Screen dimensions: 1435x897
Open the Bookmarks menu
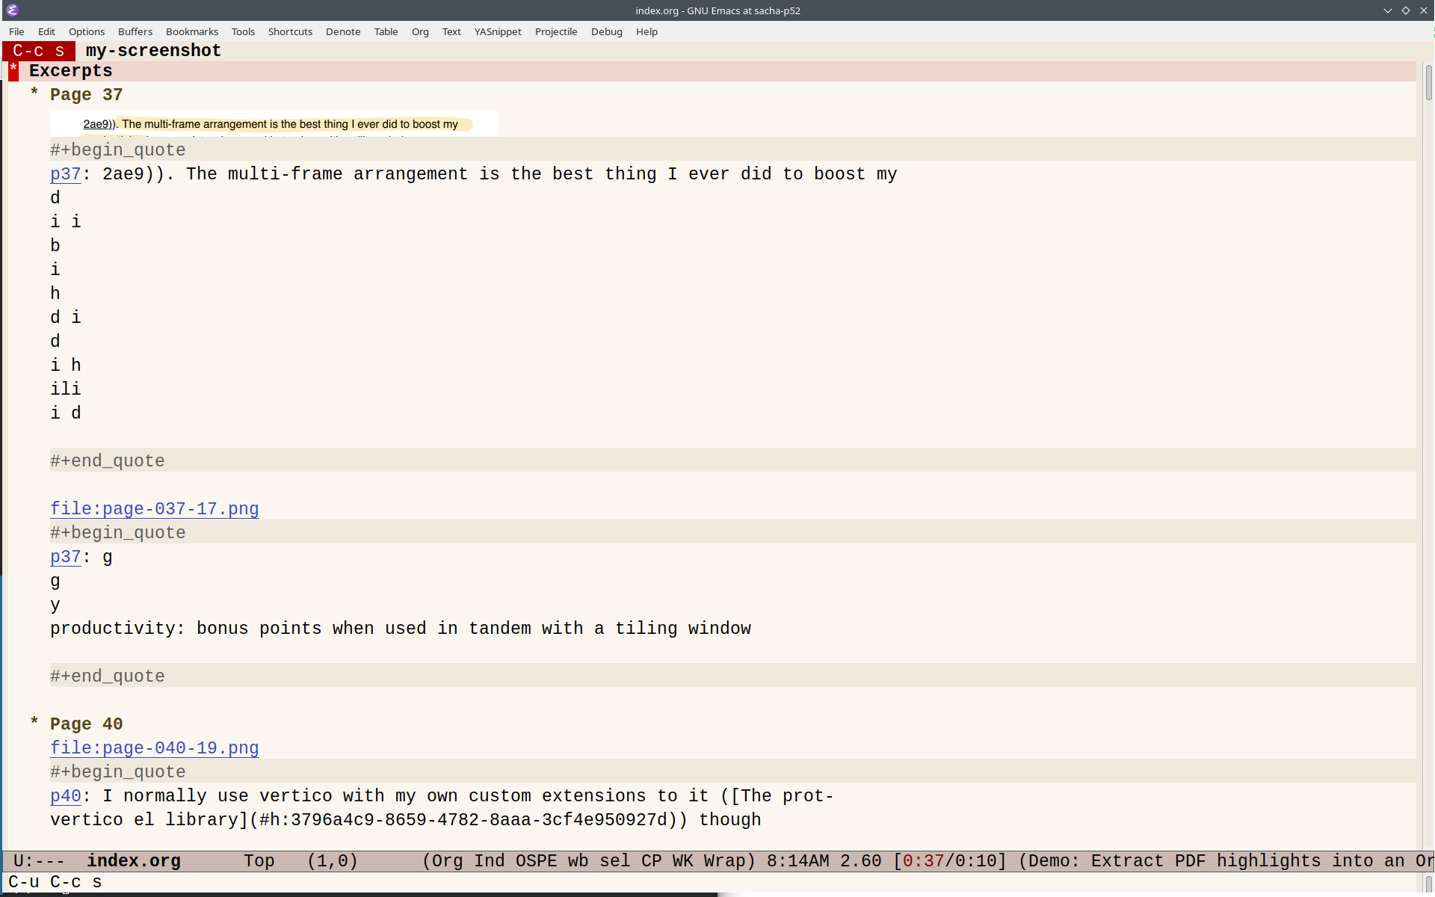[192, 31]
